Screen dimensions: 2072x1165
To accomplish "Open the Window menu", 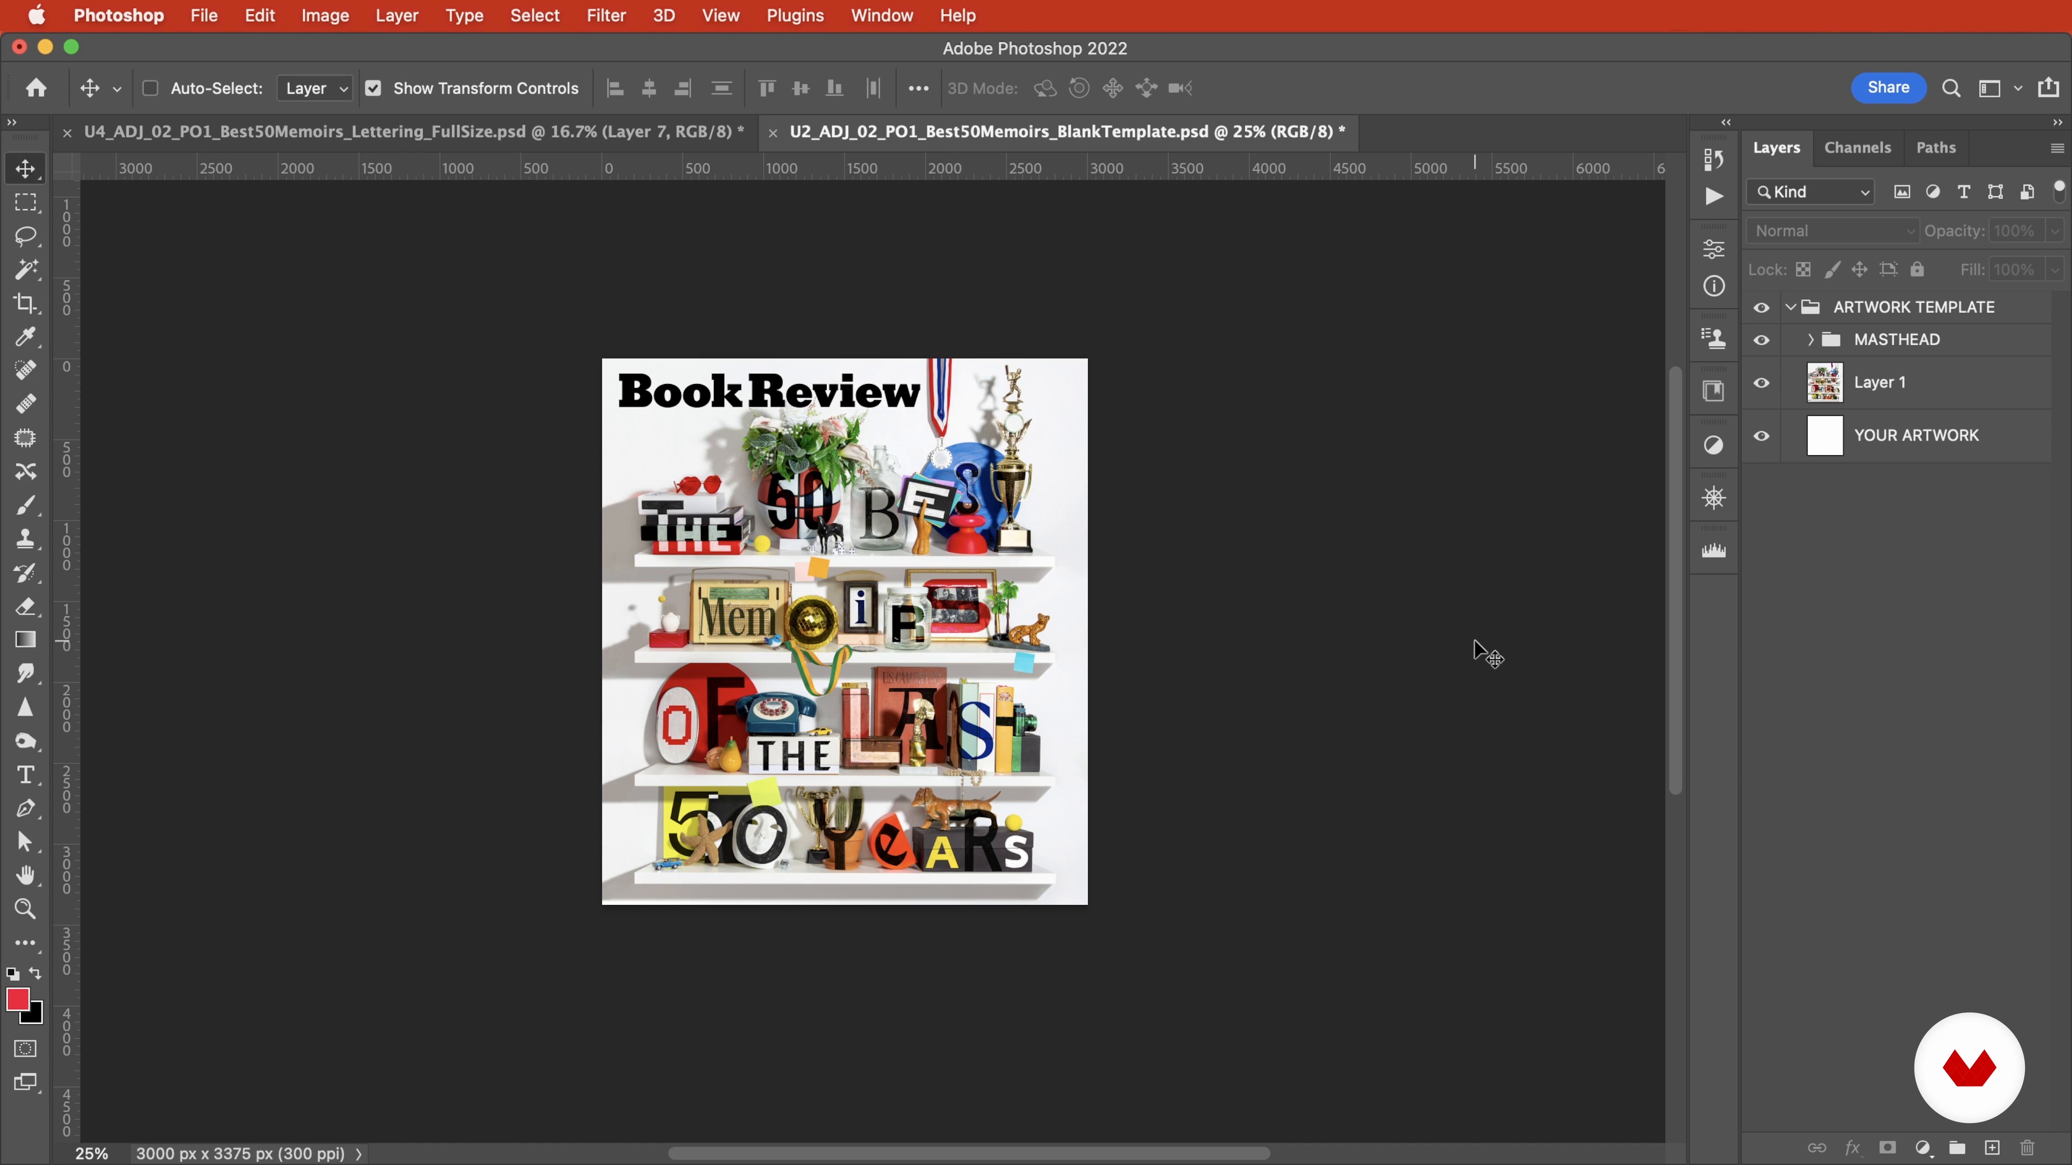I will tap(882, 15).
